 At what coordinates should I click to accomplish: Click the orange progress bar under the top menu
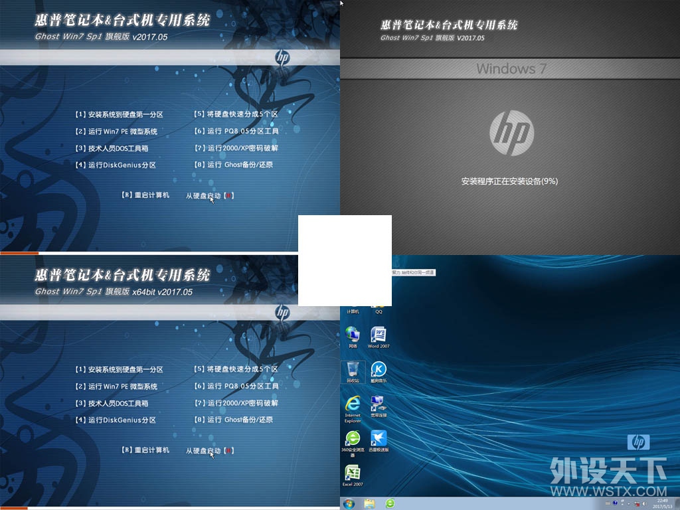(19, 253)
